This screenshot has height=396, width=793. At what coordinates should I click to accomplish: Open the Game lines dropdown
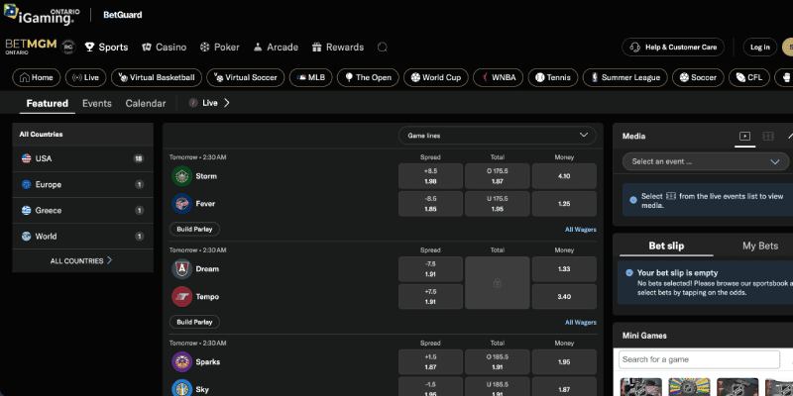coord(498,136)
